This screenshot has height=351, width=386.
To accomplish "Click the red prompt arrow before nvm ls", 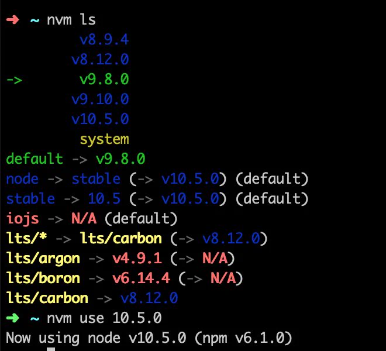I will 12,20.
